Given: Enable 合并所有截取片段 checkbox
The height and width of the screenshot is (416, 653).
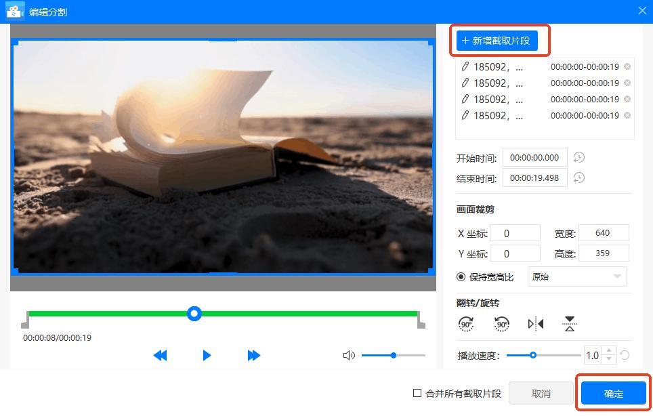Looking at the screenshot, I should click(417, 393).
